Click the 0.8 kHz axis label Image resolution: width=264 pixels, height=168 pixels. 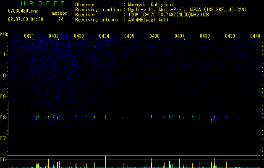3,118
